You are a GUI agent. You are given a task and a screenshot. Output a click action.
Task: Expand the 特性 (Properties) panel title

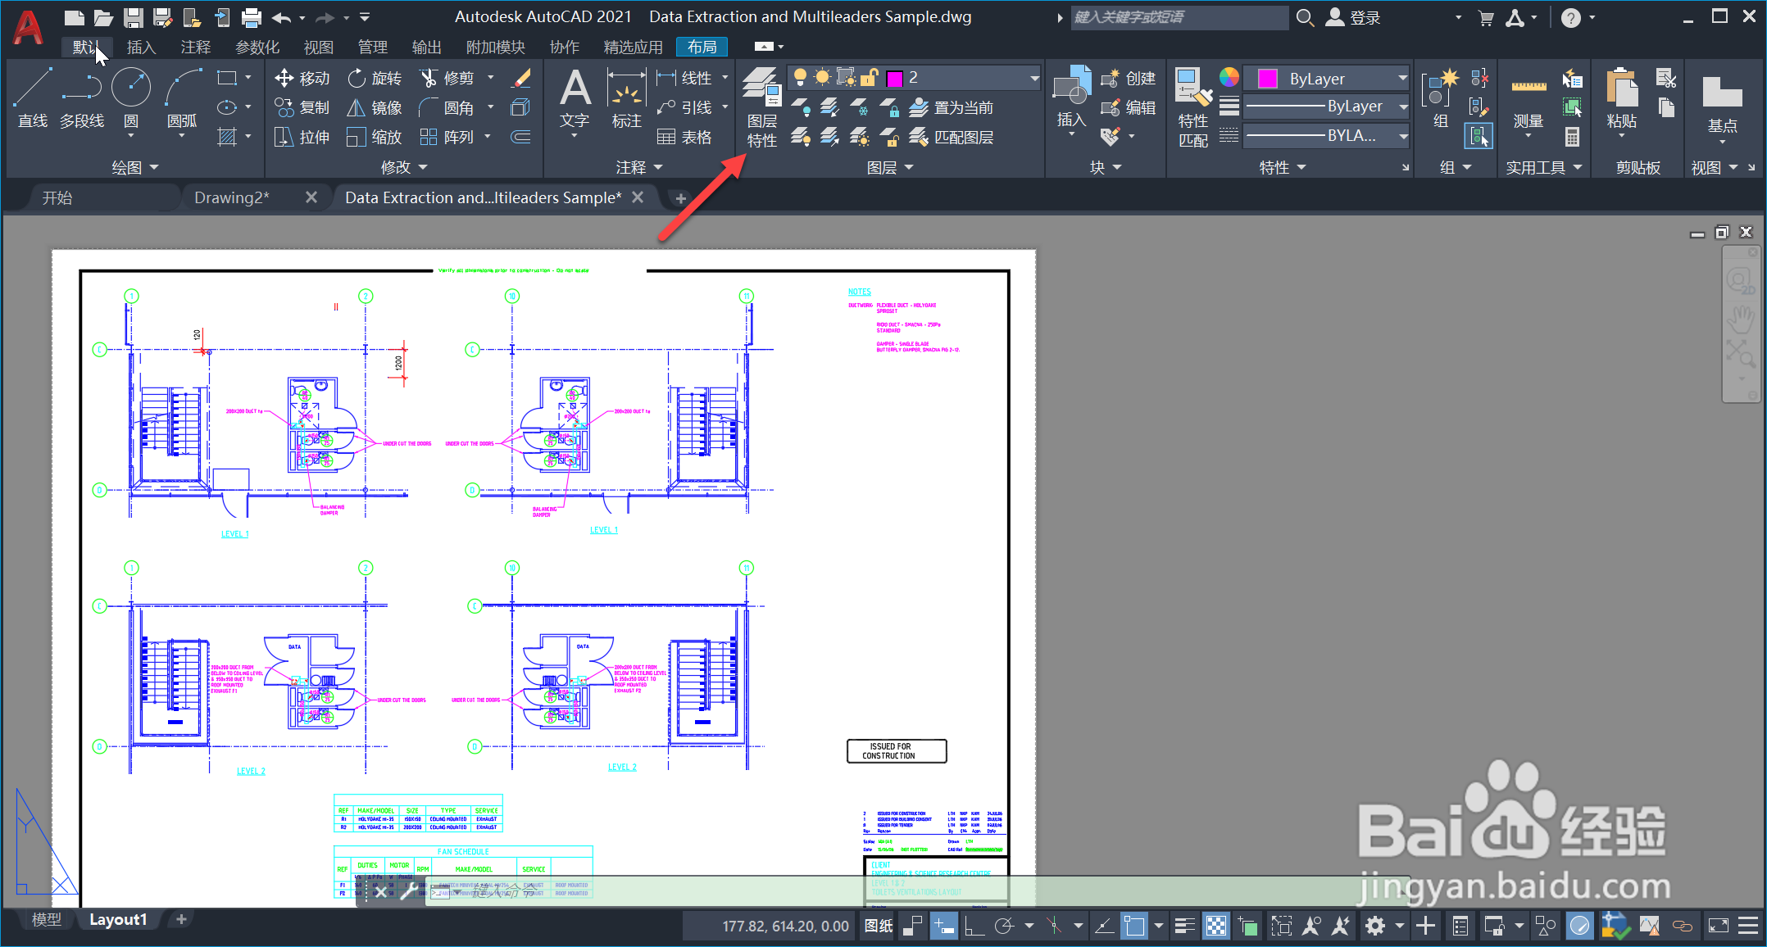[1283, 167]
